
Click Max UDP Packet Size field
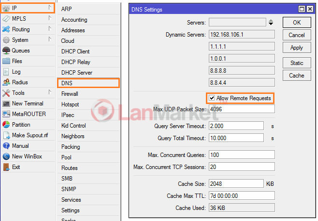(242, 109)
